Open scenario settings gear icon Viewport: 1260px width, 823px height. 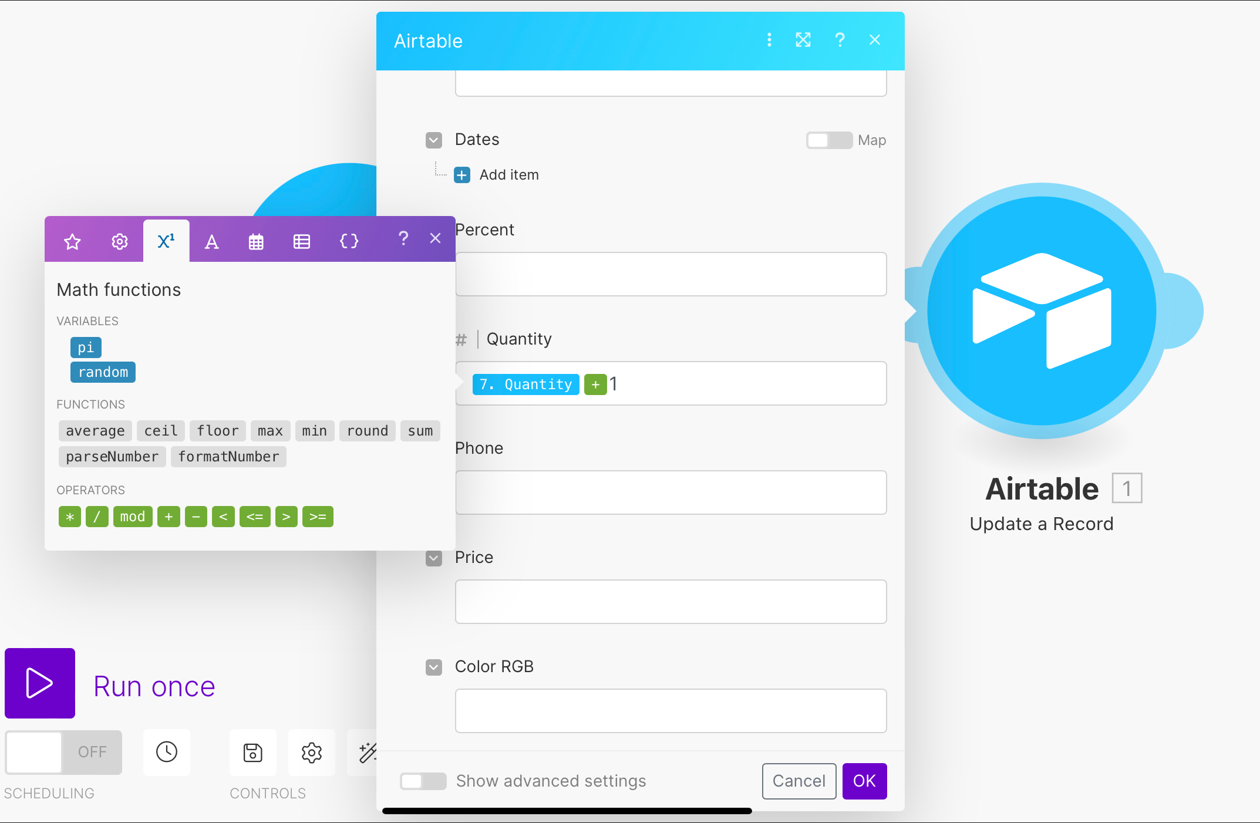[312, 752]
